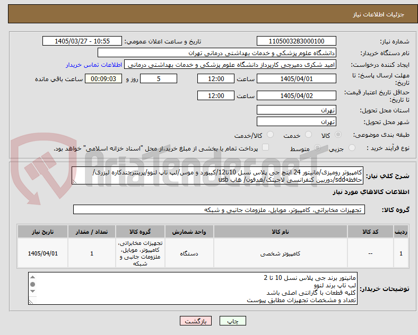Click the ردیف column header
The width and height of the screenshot is (418, 335).
coord(401,232)
